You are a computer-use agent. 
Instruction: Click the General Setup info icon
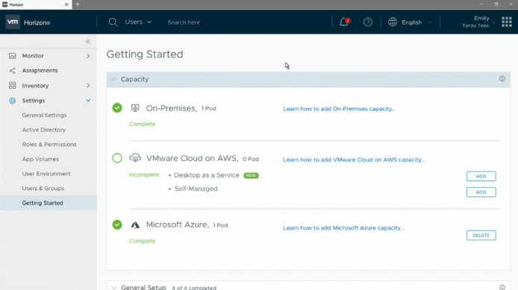click(x=502, y=287)
